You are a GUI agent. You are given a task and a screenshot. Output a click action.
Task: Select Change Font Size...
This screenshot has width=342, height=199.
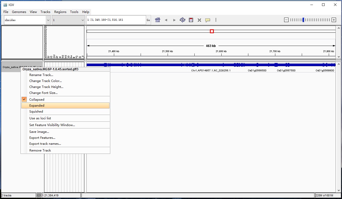coord(66,93)
